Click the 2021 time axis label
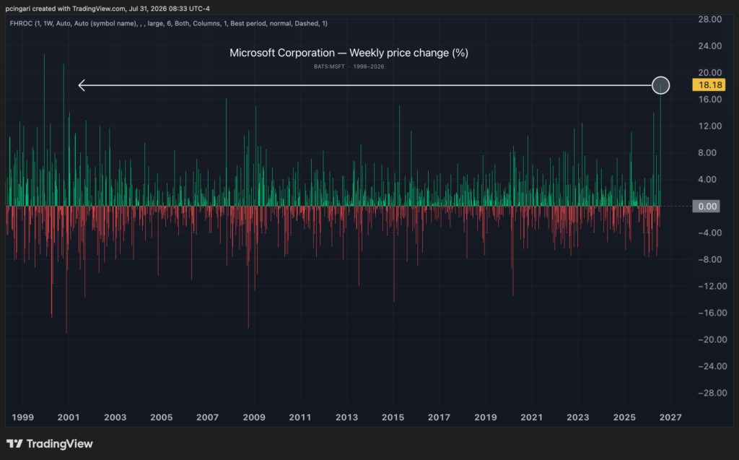 [532, 417]
